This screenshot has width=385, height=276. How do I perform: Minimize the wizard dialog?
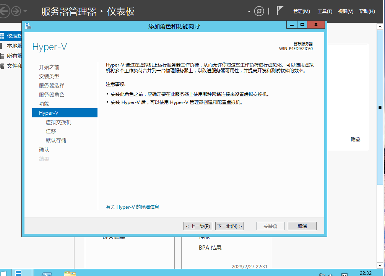292,24
